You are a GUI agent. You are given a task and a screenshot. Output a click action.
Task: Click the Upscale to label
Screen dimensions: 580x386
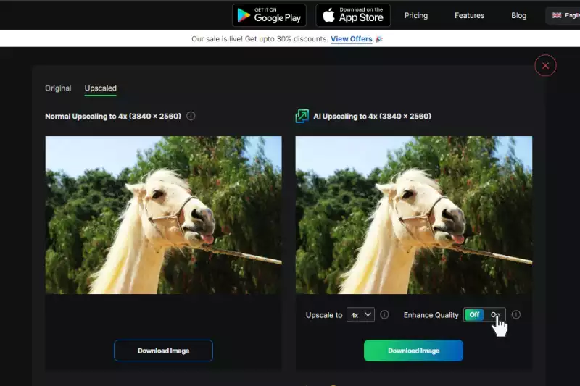pyautogui.click(x=323, y=315)
